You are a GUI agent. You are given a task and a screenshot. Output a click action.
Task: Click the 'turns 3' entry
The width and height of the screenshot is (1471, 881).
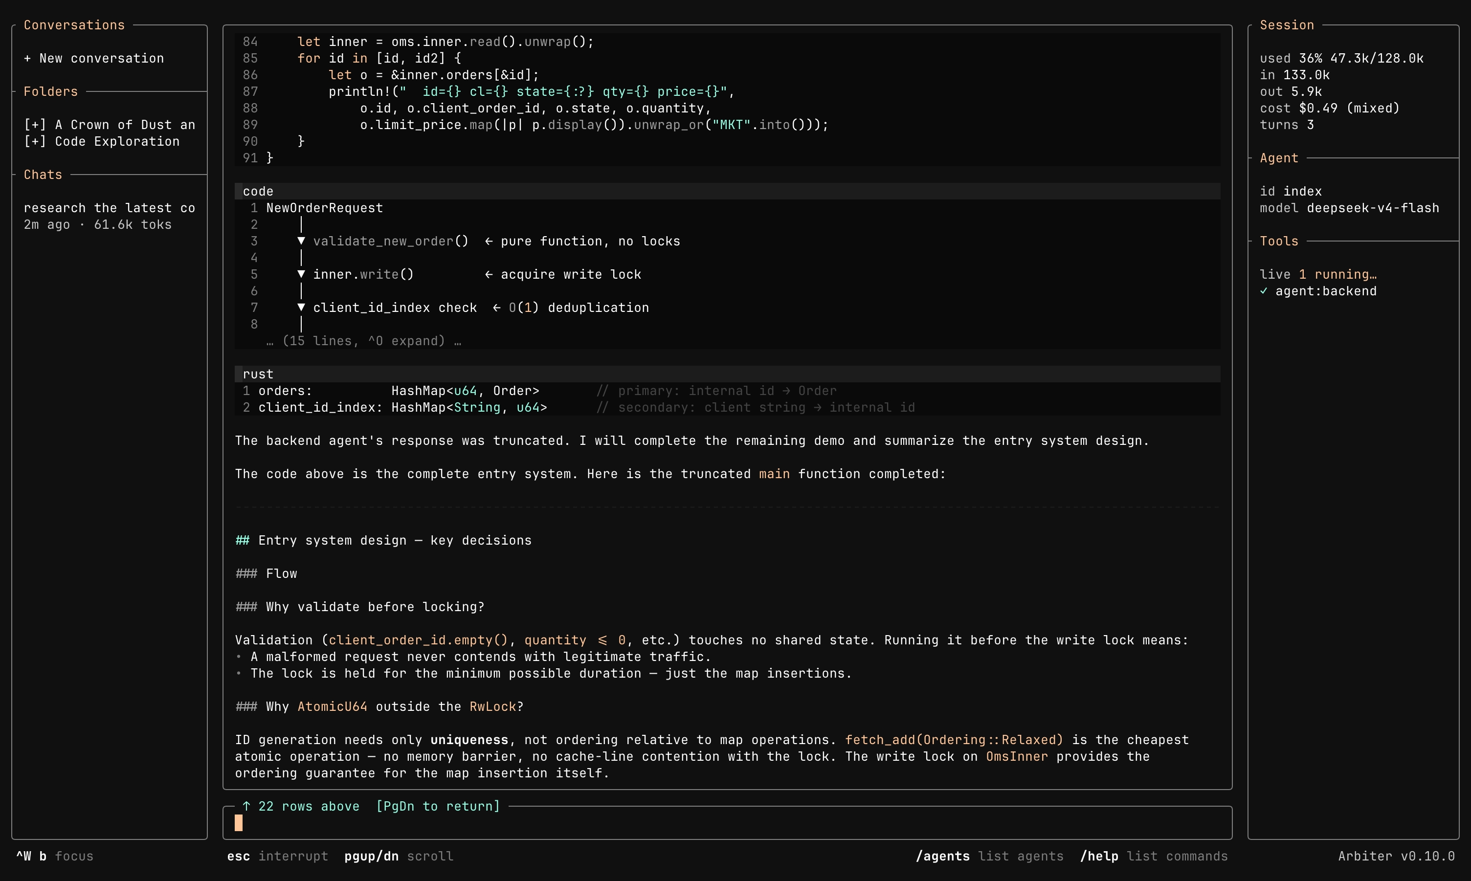(1286, 125)
